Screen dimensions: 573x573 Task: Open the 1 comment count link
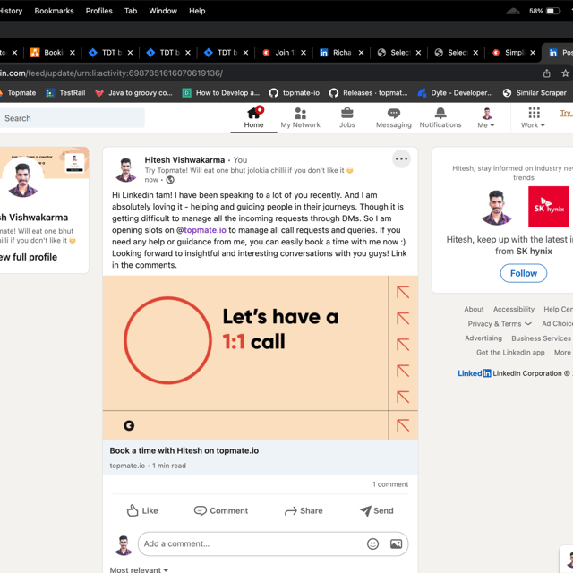pos(390,484)
